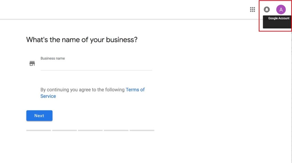Click the word Service on the link's second line

tap(48, 96)
